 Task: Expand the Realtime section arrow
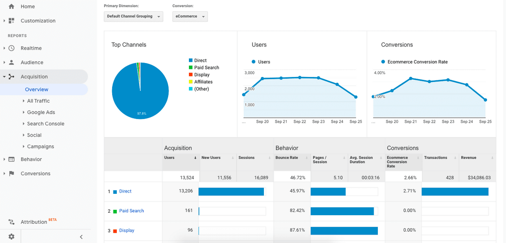pyautogui.click(x=4, y=48)
